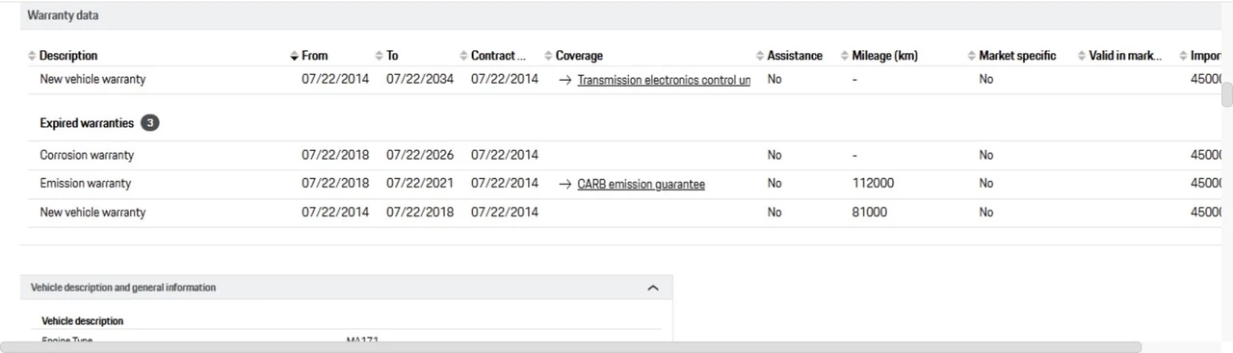1233x353 pixels.
Task: Sort by Mileage (km) column sort icon
Action: point(845,56)
